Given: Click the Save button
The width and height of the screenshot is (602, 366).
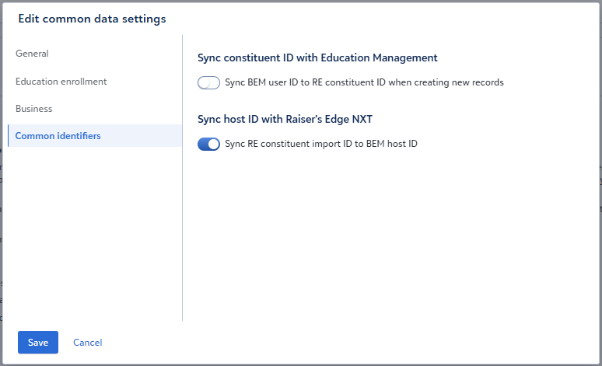Looking at the screenshot, I should point(38,343).
